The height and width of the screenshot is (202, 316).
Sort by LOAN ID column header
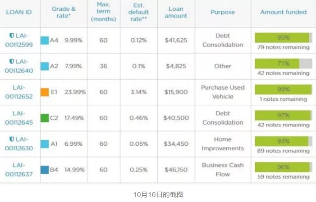(x=19, y=12)
